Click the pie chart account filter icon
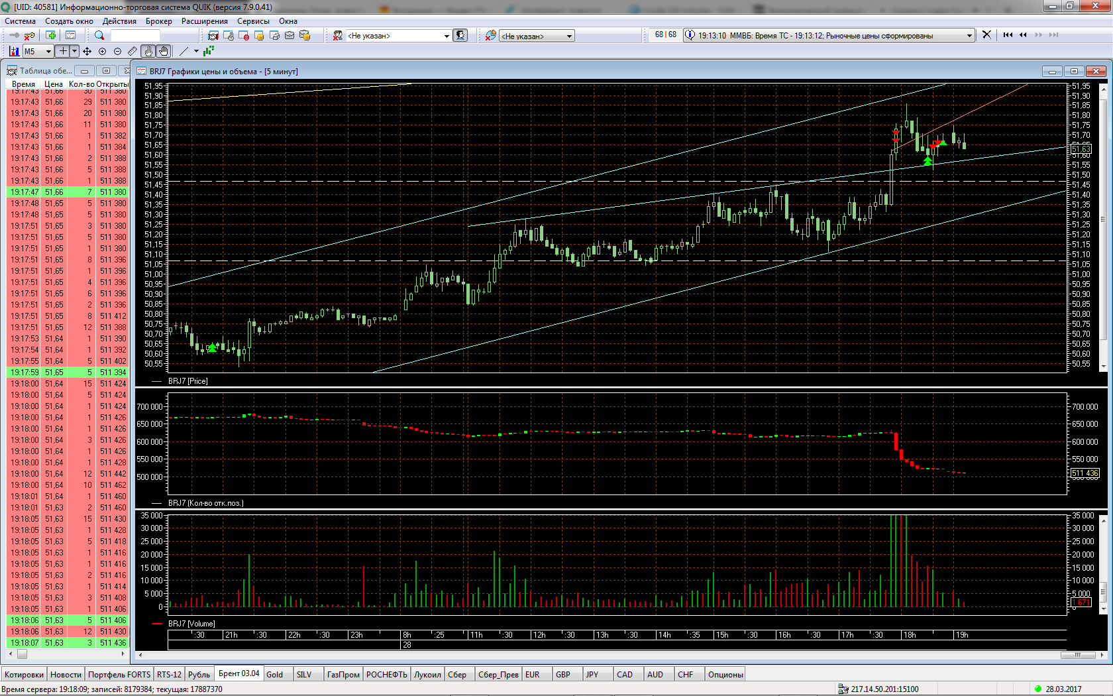1113x696 pixels. click(490, 35)
